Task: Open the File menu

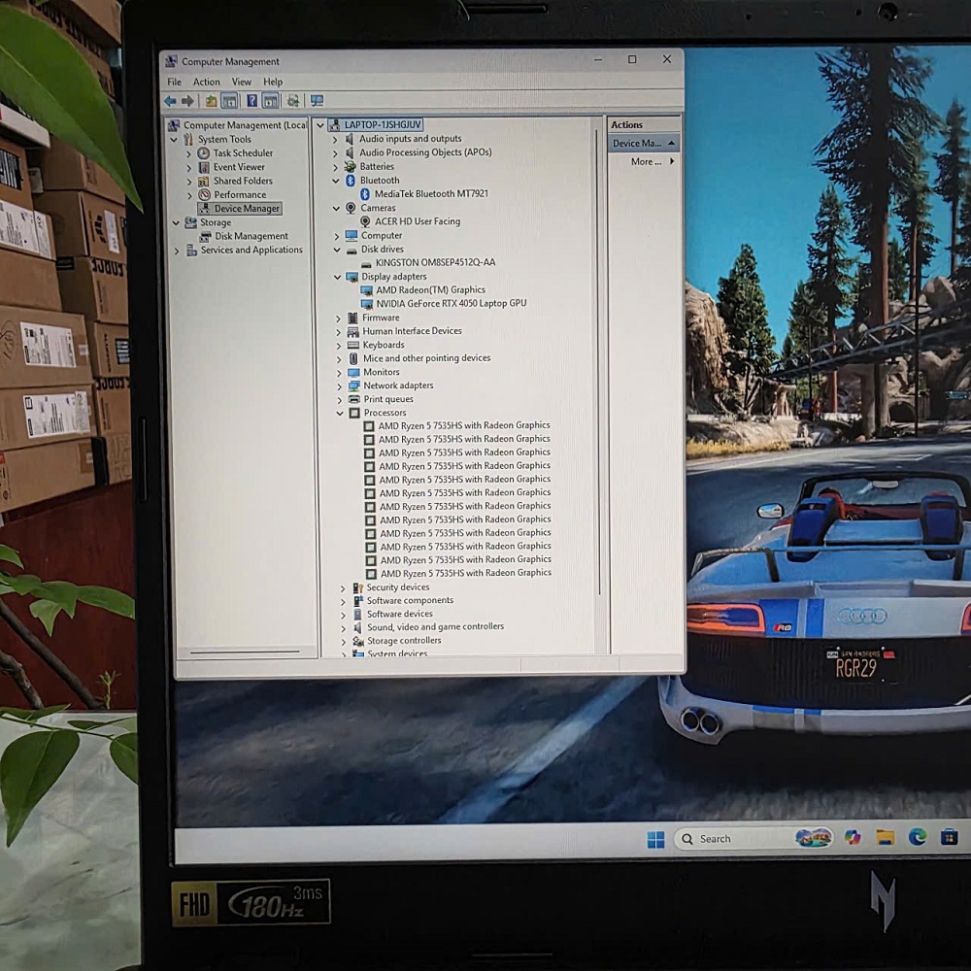Action: point(175,82)
